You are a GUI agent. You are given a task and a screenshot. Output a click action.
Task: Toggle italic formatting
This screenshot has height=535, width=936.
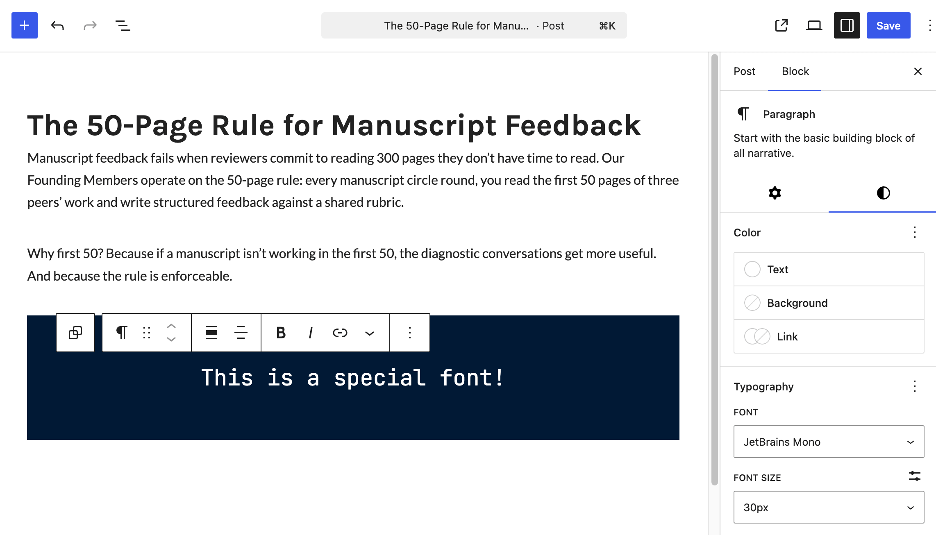[x=310, y=333]
